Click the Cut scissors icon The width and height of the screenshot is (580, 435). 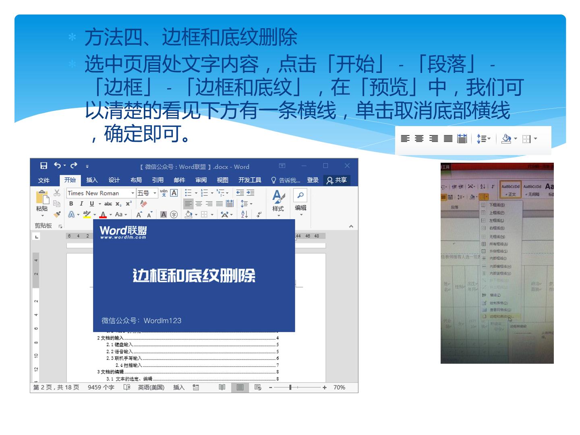(x=57, y=193)
